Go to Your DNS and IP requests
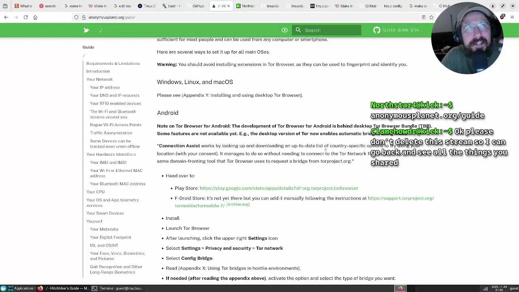519x292 pixels. point(115,95)
